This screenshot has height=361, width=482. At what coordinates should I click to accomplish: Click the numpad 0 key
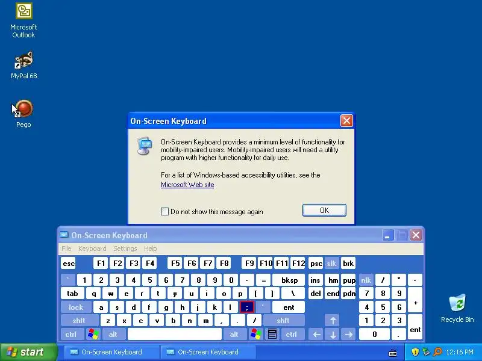coord(374,334)
